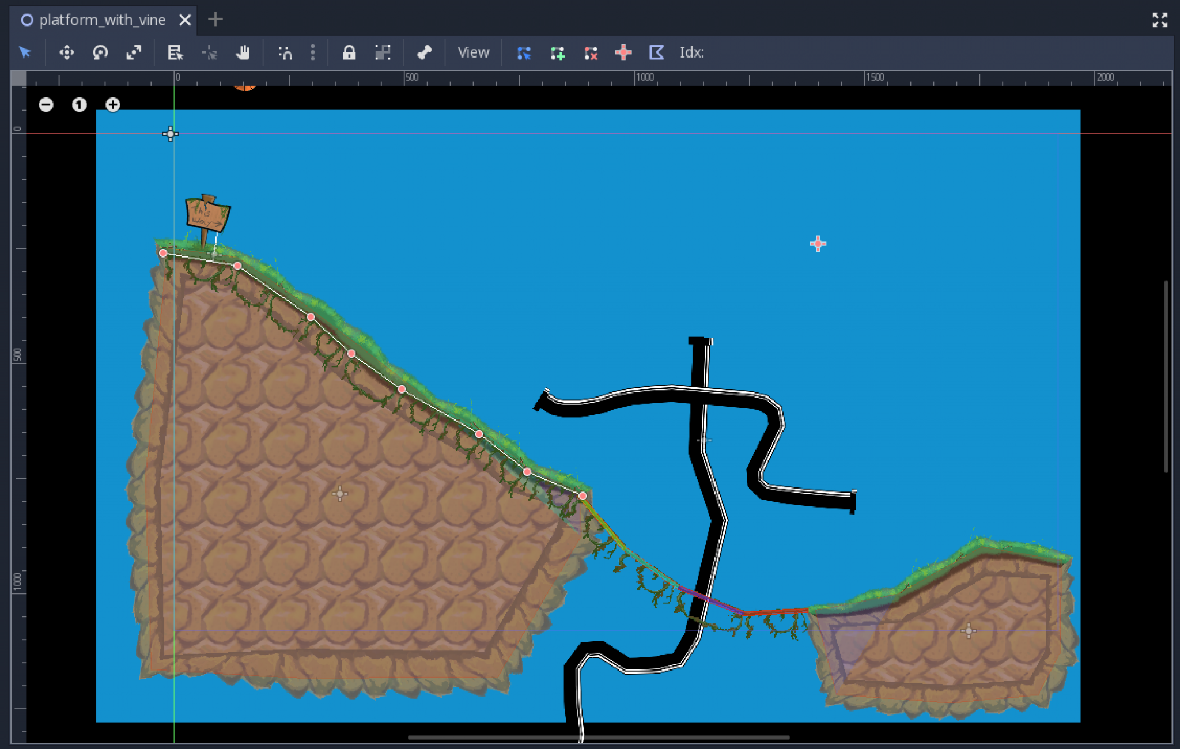The height and width of the screenshot is (749, 1180).
Task: Click the scene origin crosshair marker
Action: pyautogui.click(x=170, y=134)
